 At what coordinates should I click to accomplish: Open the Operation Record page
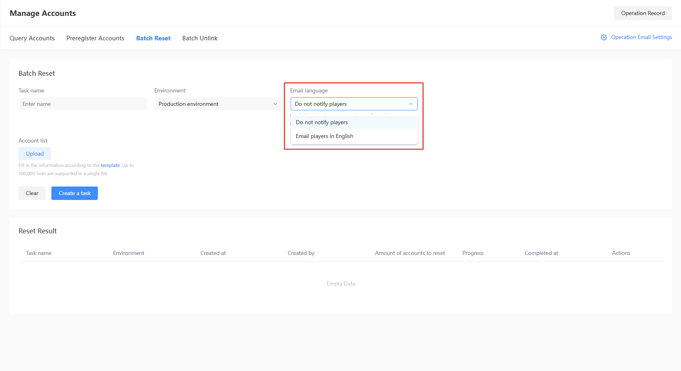[642, 13]
